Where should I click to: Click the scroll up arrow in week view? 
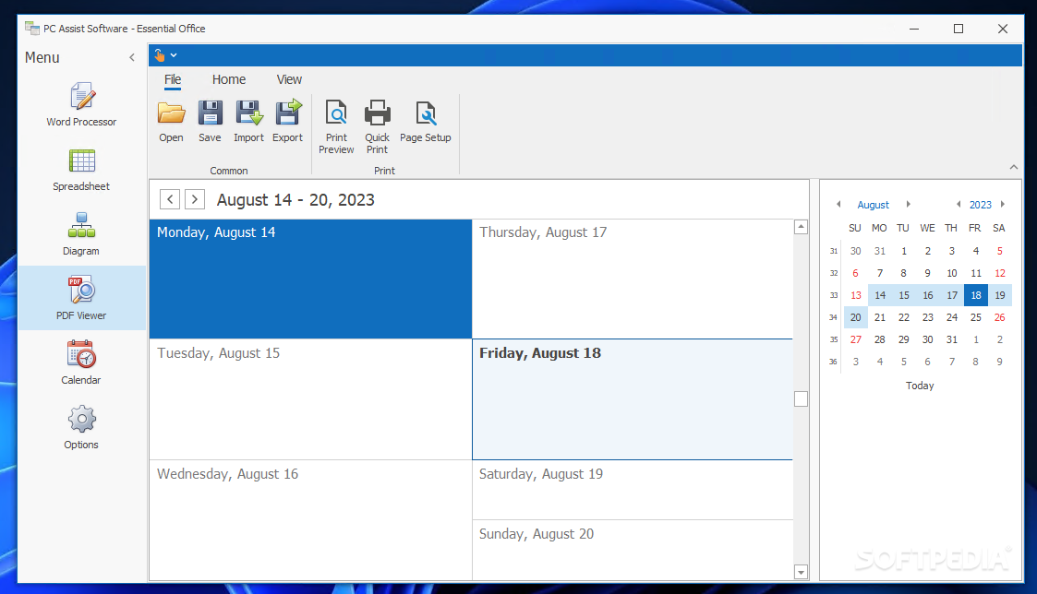(801, 227)
